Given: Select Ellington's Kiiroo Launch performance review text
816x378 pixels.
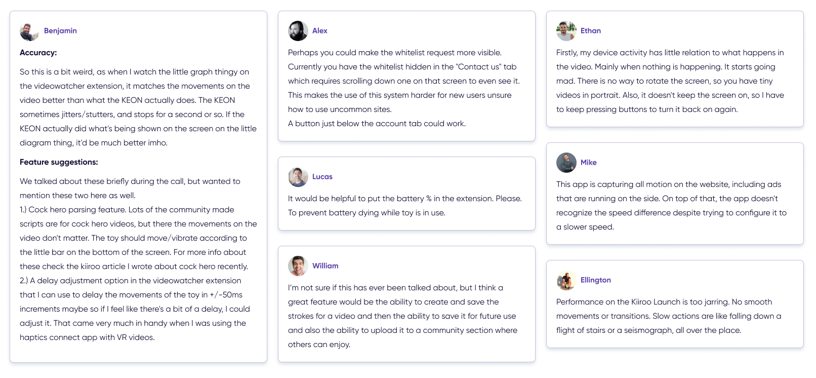Looking at the screenshot, I should point(668,316).
